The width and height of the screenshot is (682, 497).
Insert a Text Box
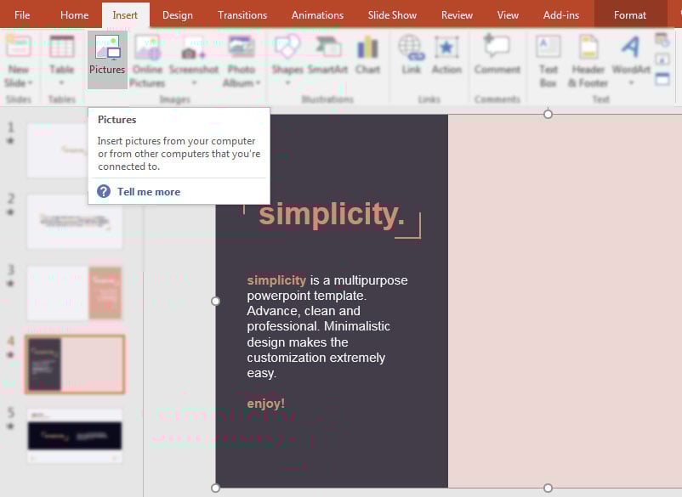pyautogui.click(x=547, y=59)
